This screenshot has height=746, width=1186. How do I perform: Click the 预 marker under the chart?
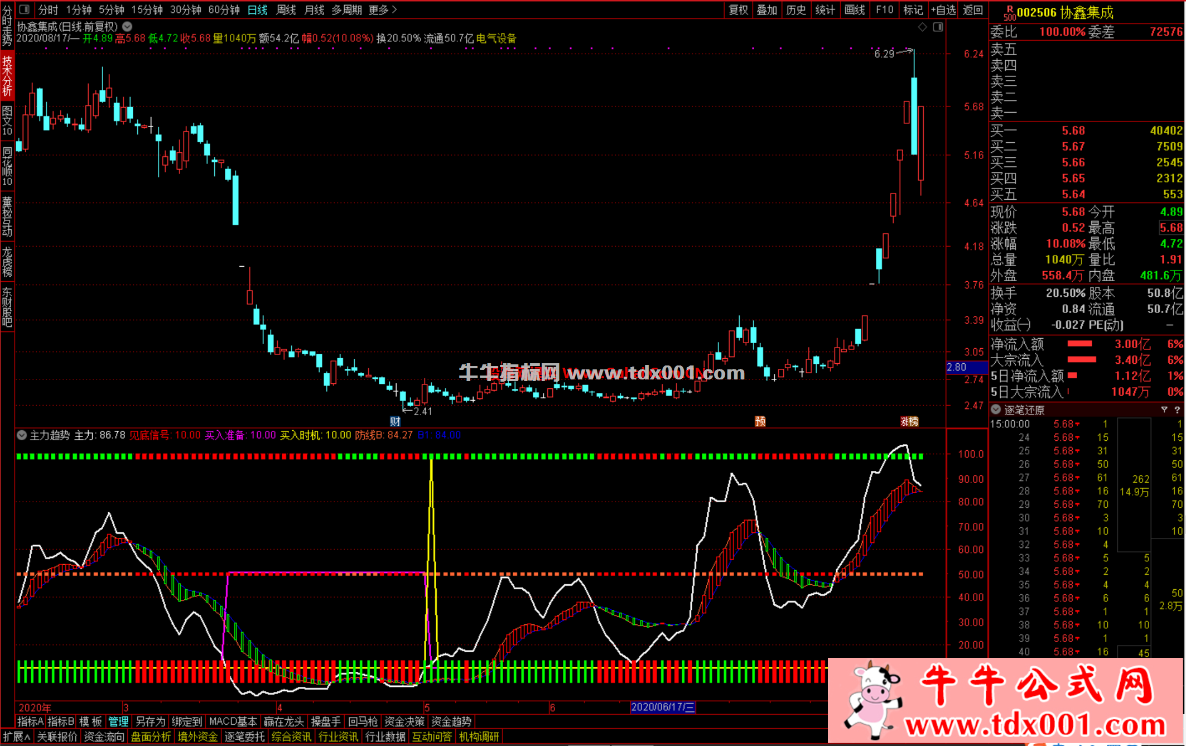click(760, 421)
